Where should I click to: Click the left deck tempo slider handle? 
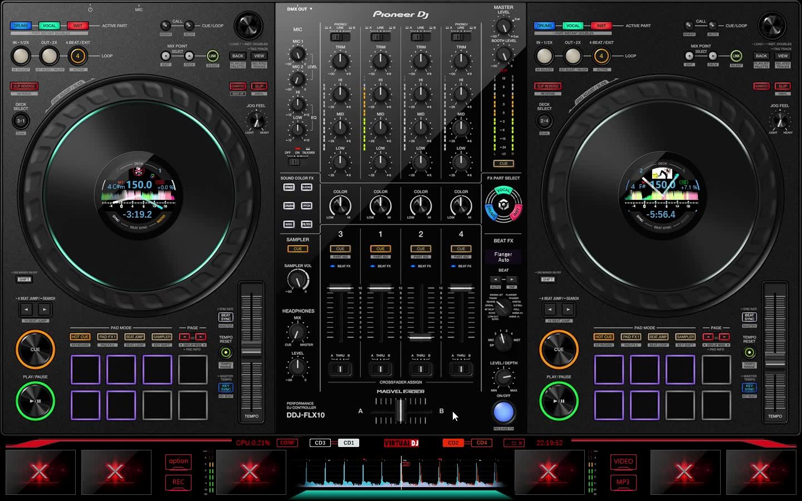pyautogui.click(x=251, y=351)
